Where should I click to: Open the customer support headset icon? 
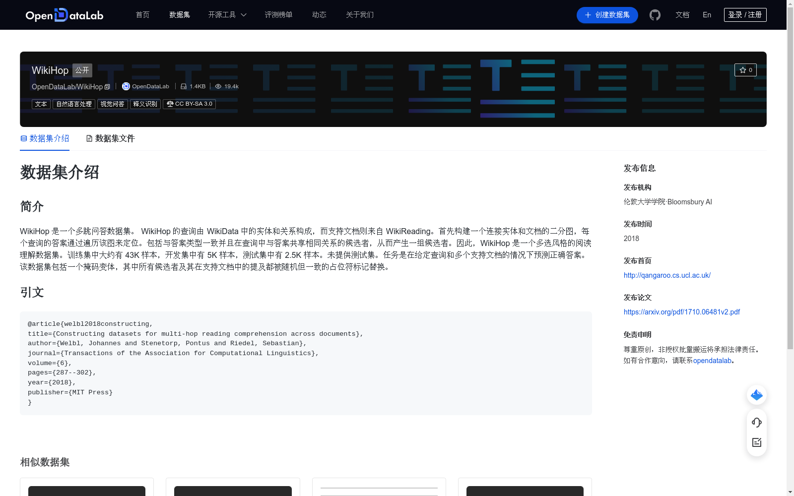click(x=757, y=423)
